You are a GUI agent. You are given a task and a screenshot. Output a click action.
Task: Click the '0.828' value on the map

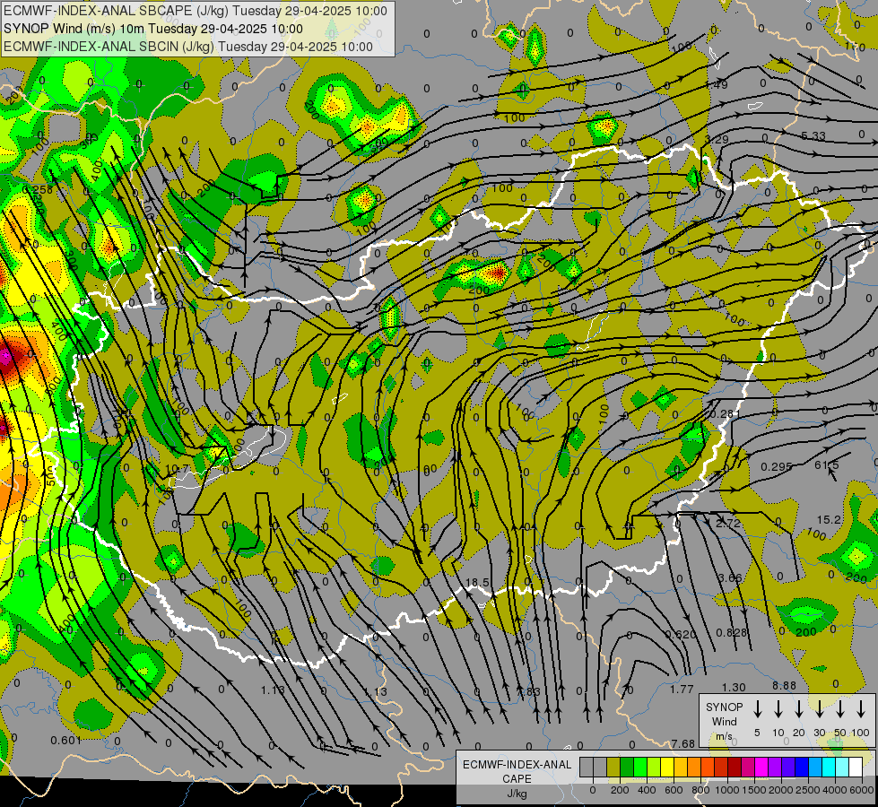732,633
